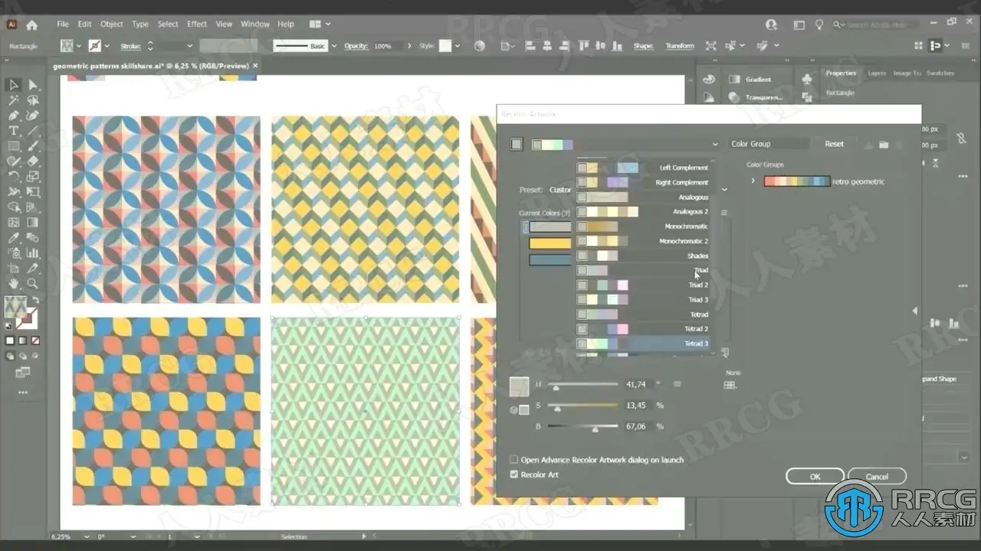
Task: Switch to the Layers tab
Action: (x=877, y=73)
